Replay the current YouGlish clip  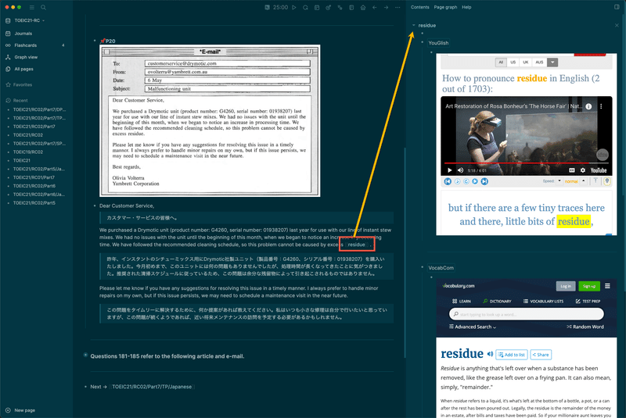coord(466,181)
